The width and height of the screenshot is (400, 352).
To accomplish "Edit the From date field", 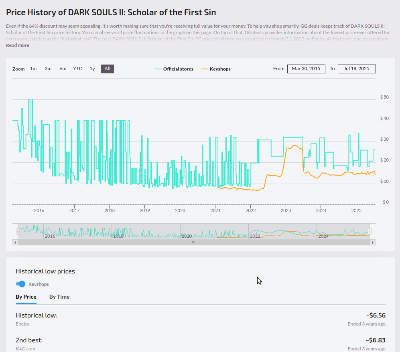I will (x=306, y=69).
